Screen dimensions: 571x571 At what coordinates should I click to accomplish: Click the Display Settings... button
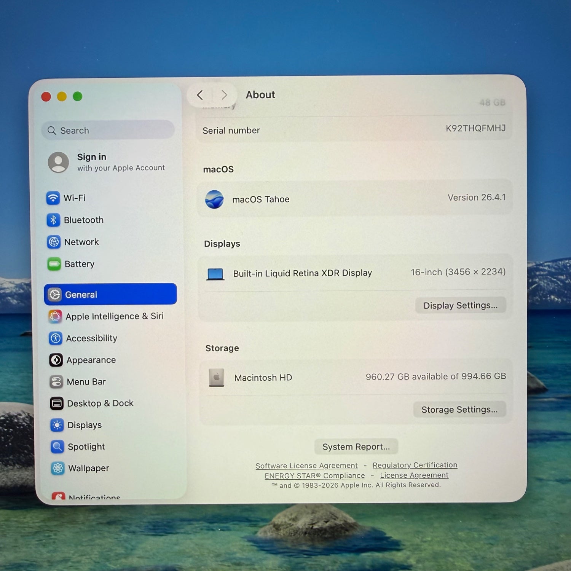pyautogui.click(x=461, y=305)
